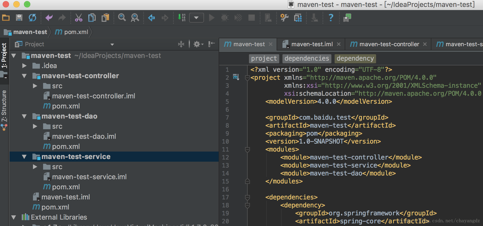Click the download arrow toolbar icon
Viewport: 483px width, 226px height.
click(314, 18)
